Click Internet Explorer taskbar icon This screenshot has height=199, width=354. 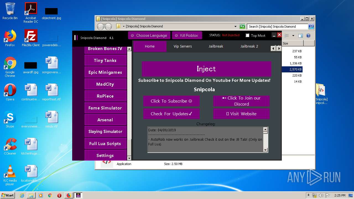(22, 195)
